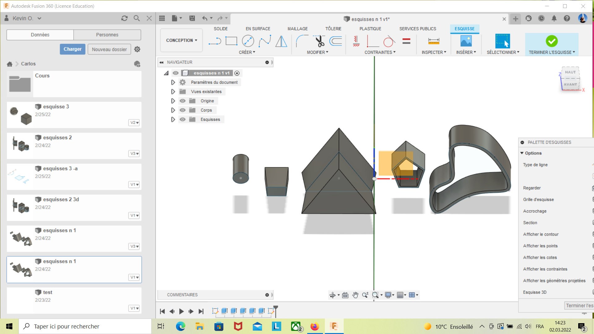This screenshot has height=334, width=594.
Task: Expand the Paramètres du document node
Action: pos(173,82)
